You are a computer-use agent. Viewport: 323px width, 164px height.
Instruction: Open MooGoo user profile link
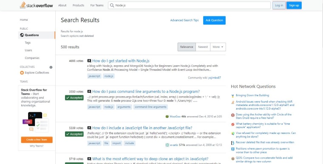point(175,117)
